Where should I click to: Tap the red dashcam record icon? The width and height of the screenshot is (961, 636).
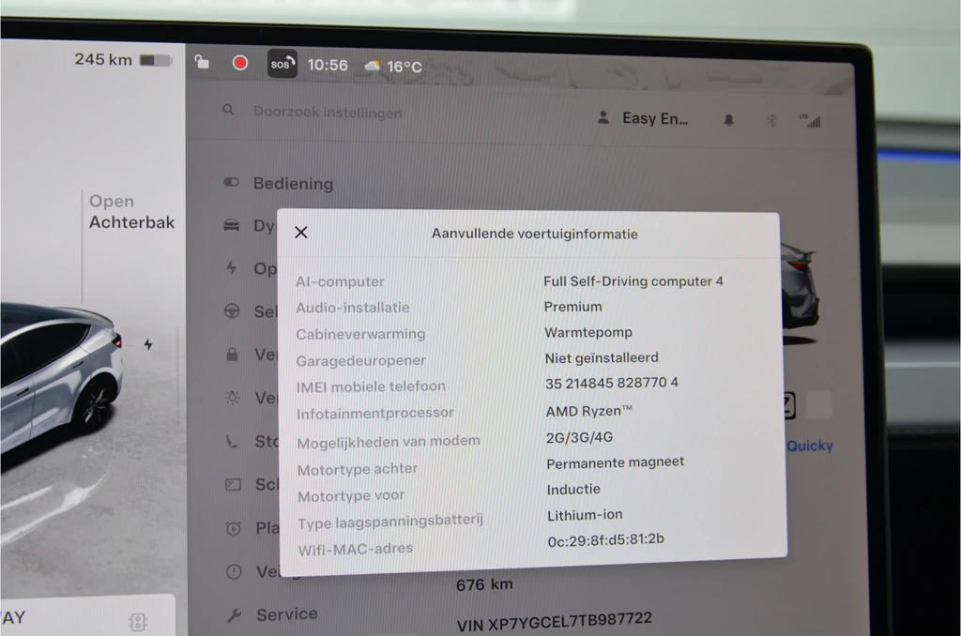[x=240, y=63]
